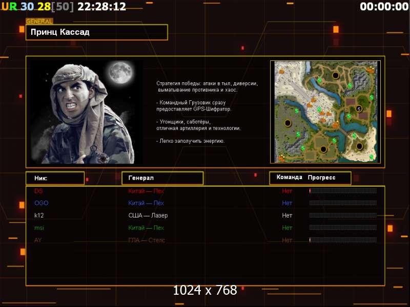Click the Нет team value for DS

tap(287, 191)
